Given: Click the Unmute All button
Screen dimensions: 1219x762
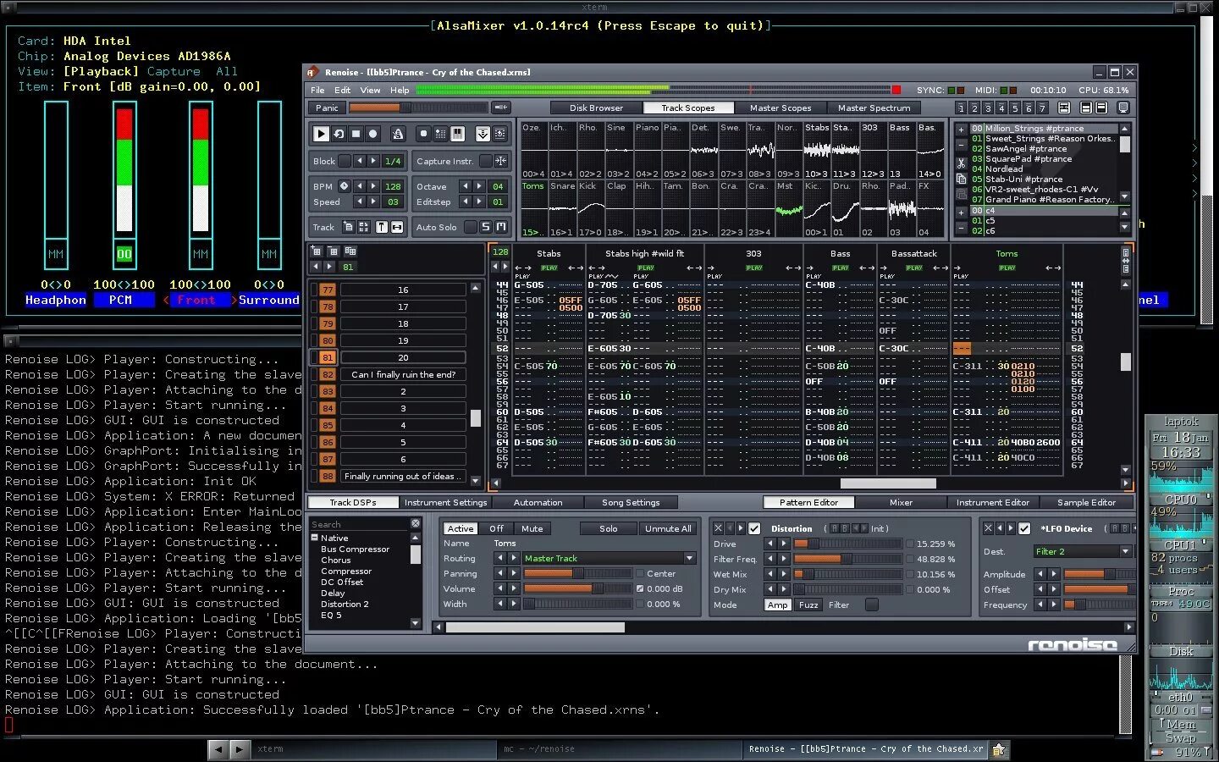Looking at the screenshot, I should coord(668,528).
